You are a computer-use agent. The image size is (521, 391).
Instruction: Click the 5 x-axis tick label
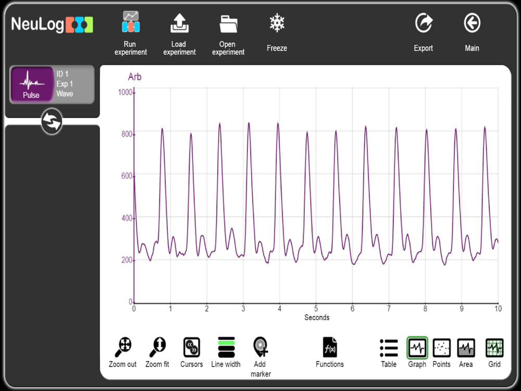(x=316, y=309)
